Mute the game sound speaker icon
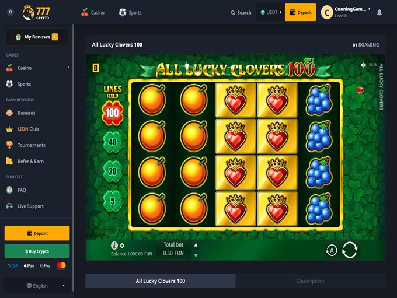Image resolution: width=397 pixels, height=298 pixels. [x=363, y=65]
